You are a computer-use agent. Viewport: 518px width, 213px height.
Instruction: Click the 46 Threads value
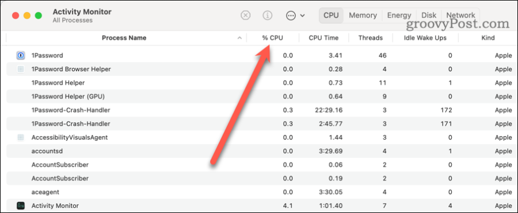click(x=383, y=55)
